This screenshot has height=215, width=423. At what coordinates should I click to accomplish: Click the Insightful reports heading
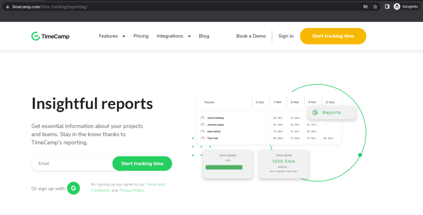(x=92, y=104)
